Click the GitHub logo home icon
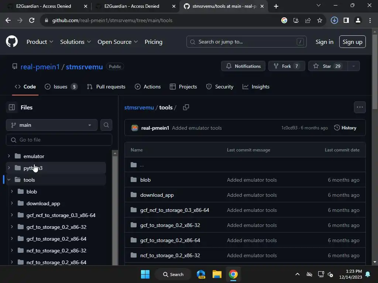The image size is (378, 283). tap(12, 42)
